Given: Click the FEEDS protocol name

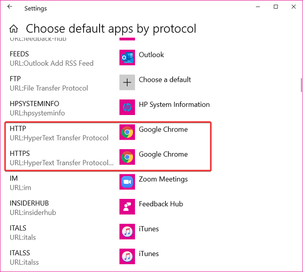Looking at the screenshot, I should point(19,54).
